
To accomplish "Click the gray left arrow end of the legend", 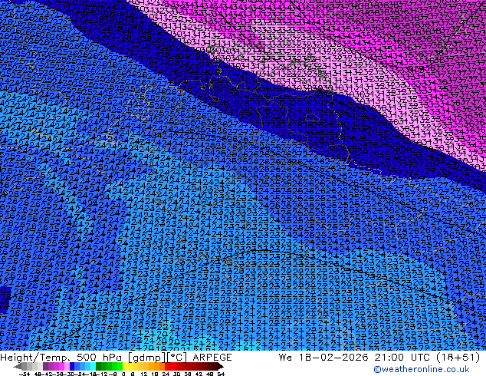I will coord(18,367).
